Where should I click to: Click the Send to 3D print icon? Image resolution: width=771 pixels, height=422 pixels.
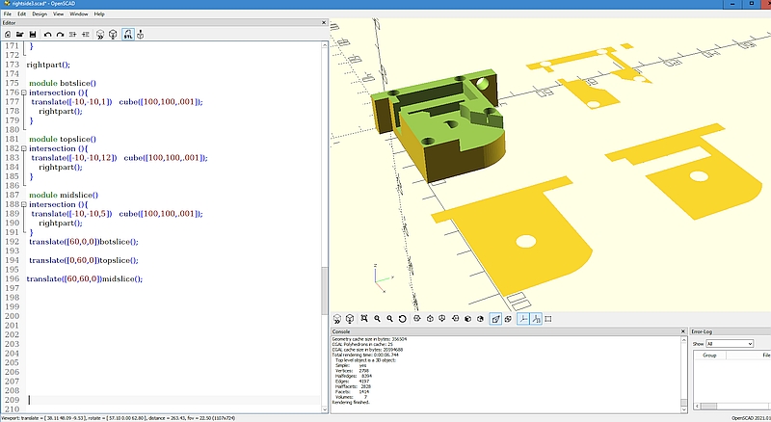[141, 34]
